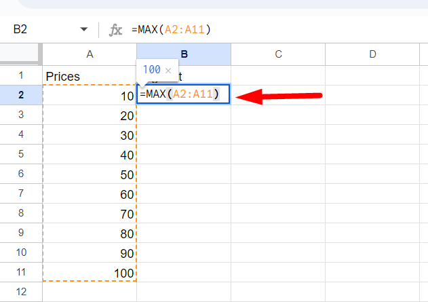Select column A header

(90, 54)
